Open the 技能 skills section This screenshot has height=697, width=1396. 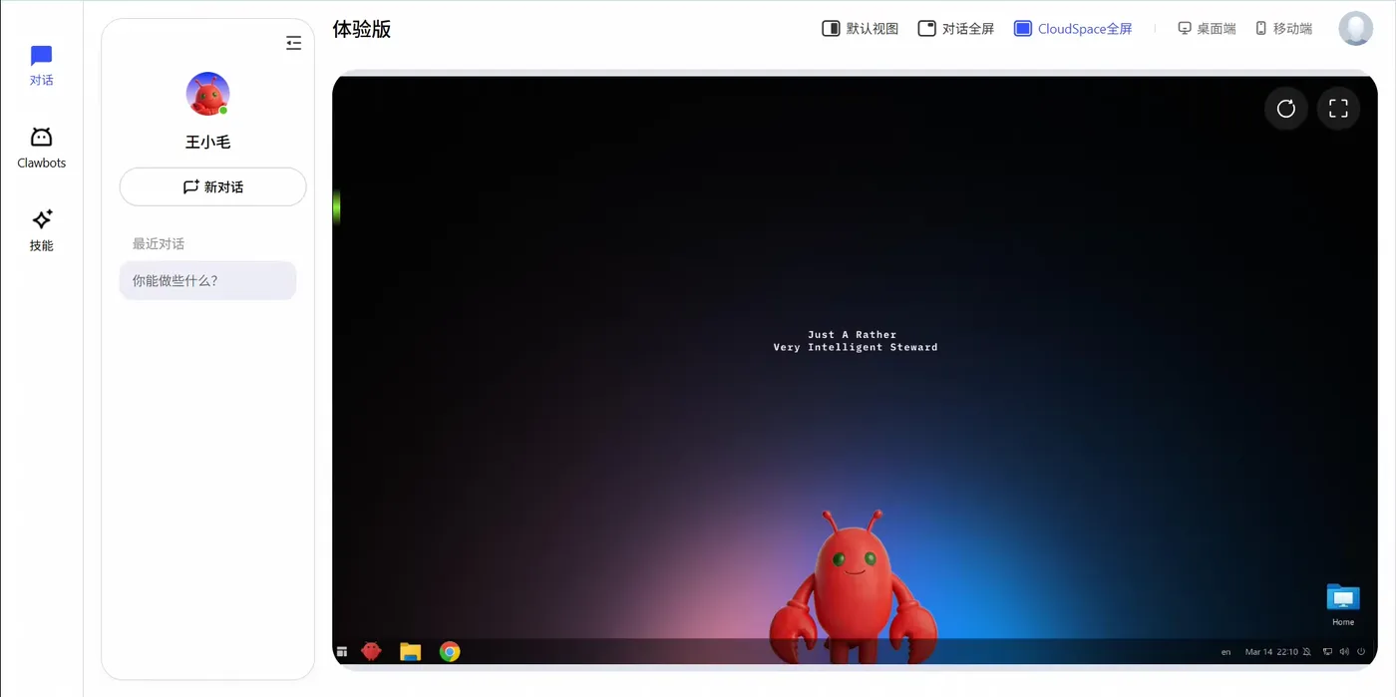pyautogui.click(x=41, y=230)
